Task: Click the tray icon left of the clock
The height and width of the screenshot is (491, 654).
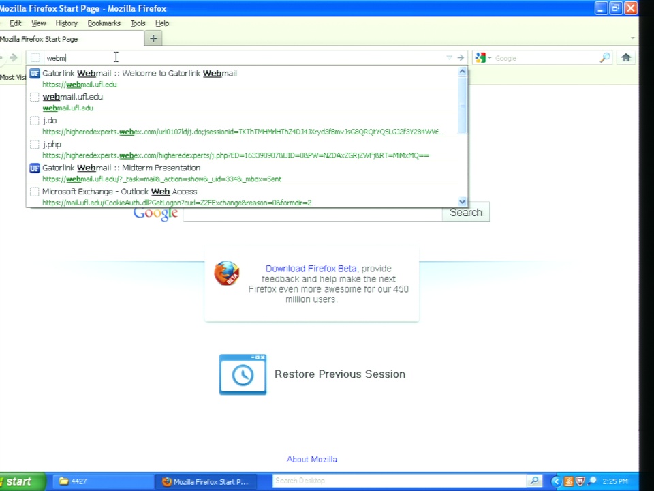Action: [592, 481]
